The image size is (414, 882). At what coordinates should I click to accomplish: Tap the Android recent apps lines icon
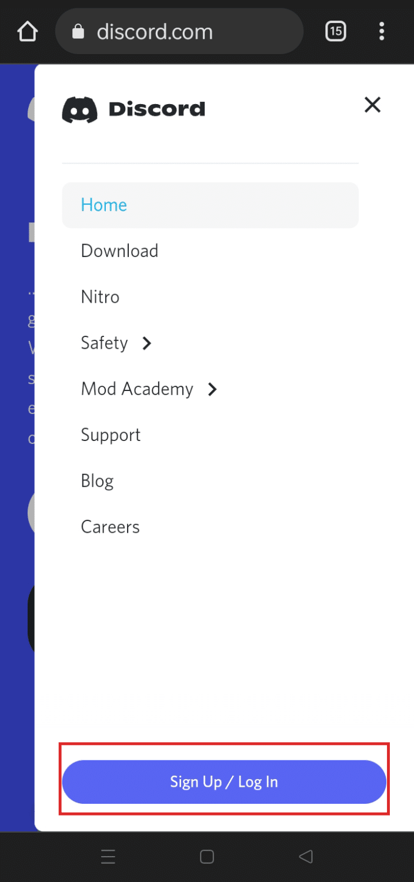[108, 857]
